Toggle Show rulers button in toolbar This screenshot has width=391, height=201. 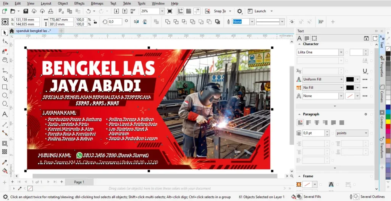[180, 11]
